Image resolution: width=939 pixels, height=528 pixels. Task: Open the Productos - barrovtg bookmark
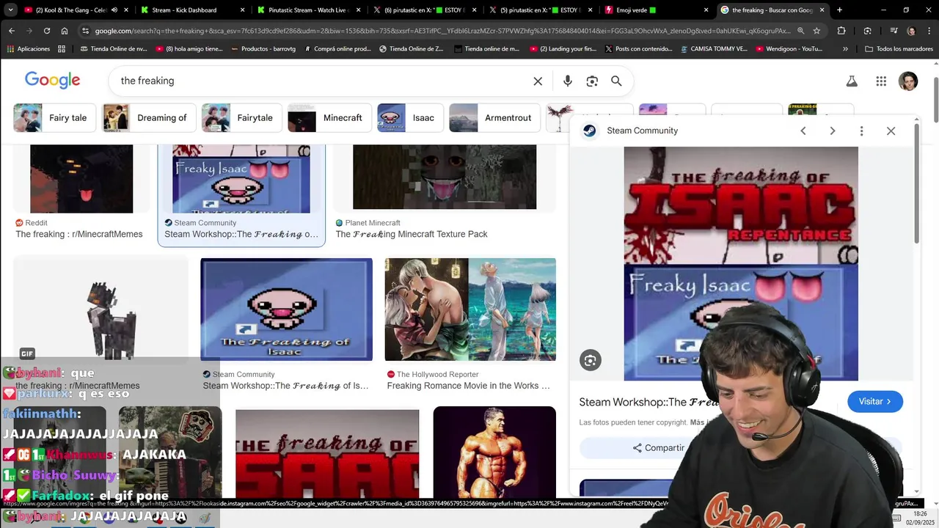click(x=263, y=48)
